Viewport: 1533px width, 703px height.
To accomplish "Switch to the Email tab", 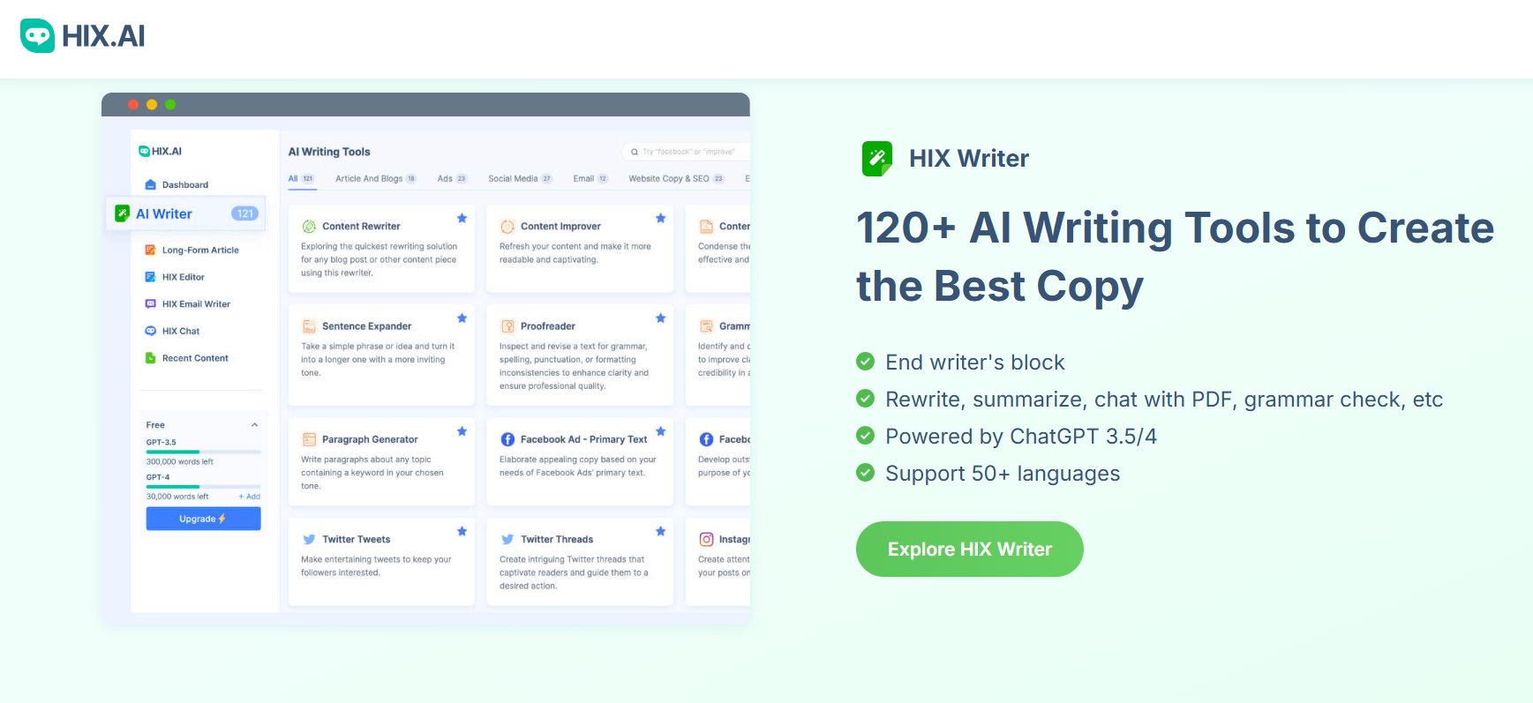I will click(590, 178).
